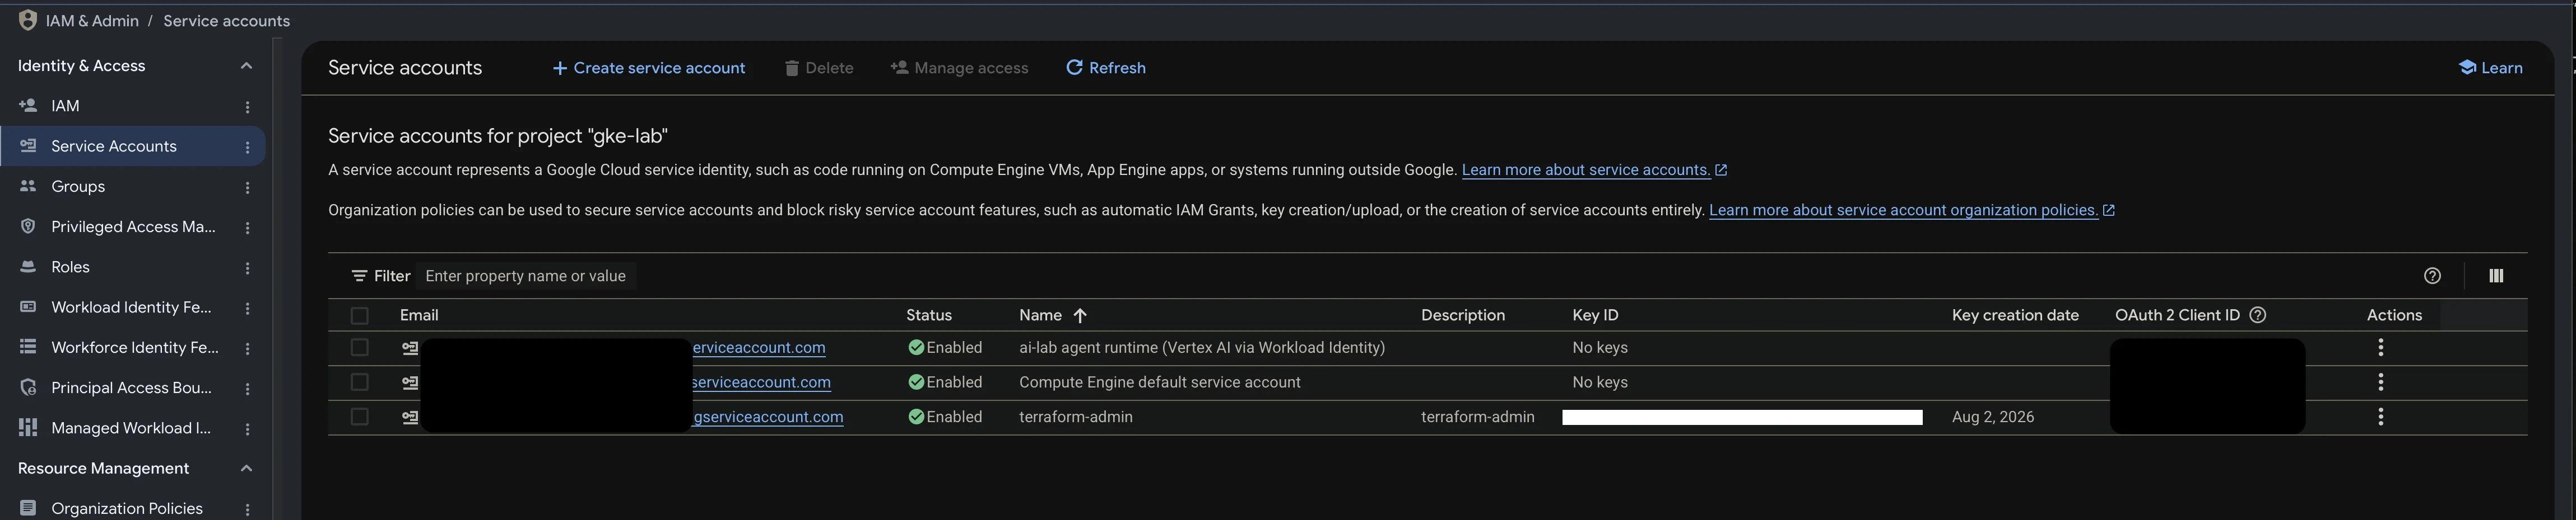Viewport: 2576px width, 520px height.
Task: Click the Groups sidebar icon
Action: pos(28,186)
